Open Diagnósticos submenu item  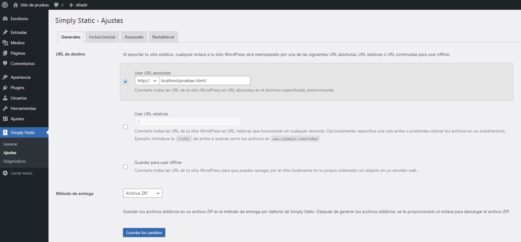point(15,161)
